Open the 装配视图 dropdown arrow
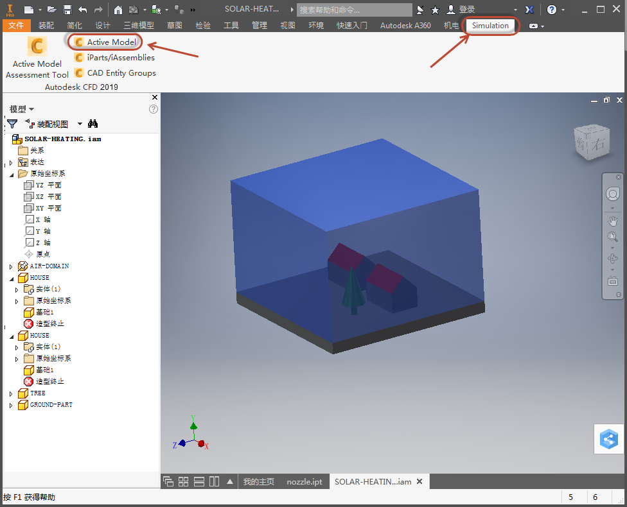The width and height of the screenshot is (627, 507). (80, 124)
